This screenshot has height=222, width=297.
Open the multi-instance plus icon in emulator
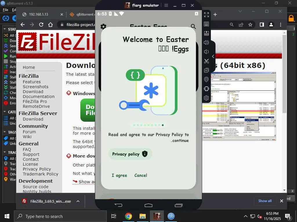pos(207,71)
